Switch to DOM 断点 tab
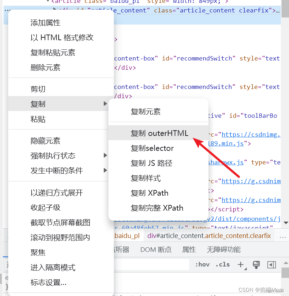 [x=156, y=249]
